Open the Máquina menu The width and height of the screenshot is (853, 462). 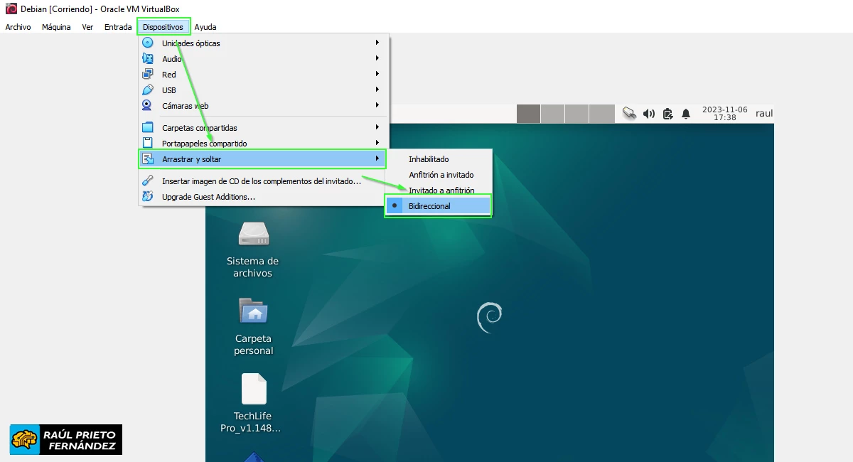55,27
